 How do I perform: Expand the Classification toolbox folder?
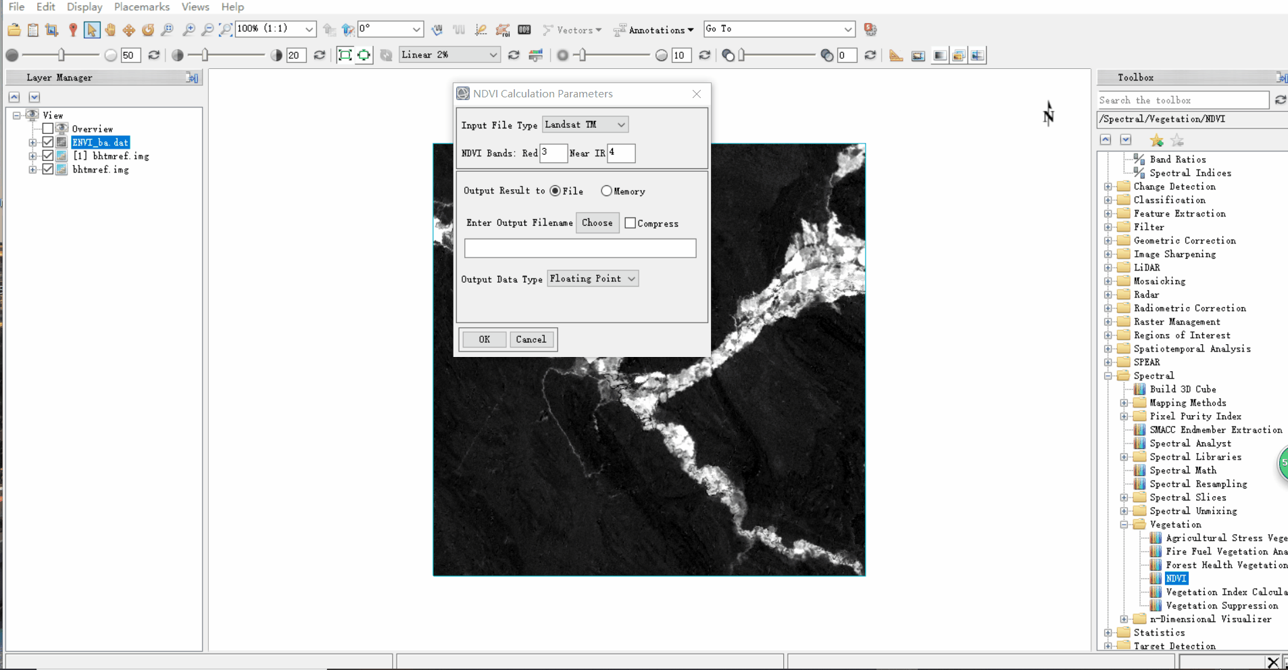point(1108,199)
